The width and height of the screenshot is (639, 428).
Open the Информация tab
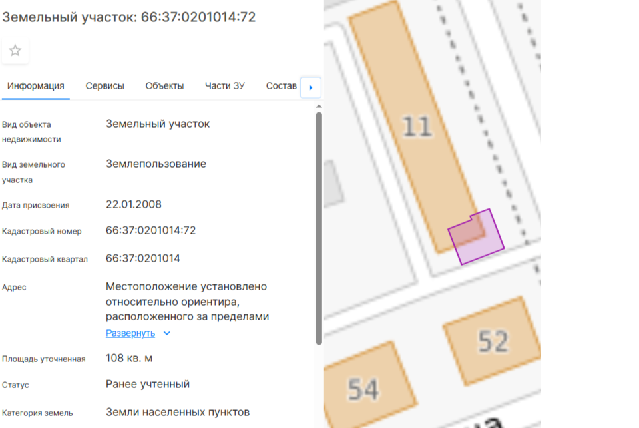pyautogui.click(x=36, y=86)
